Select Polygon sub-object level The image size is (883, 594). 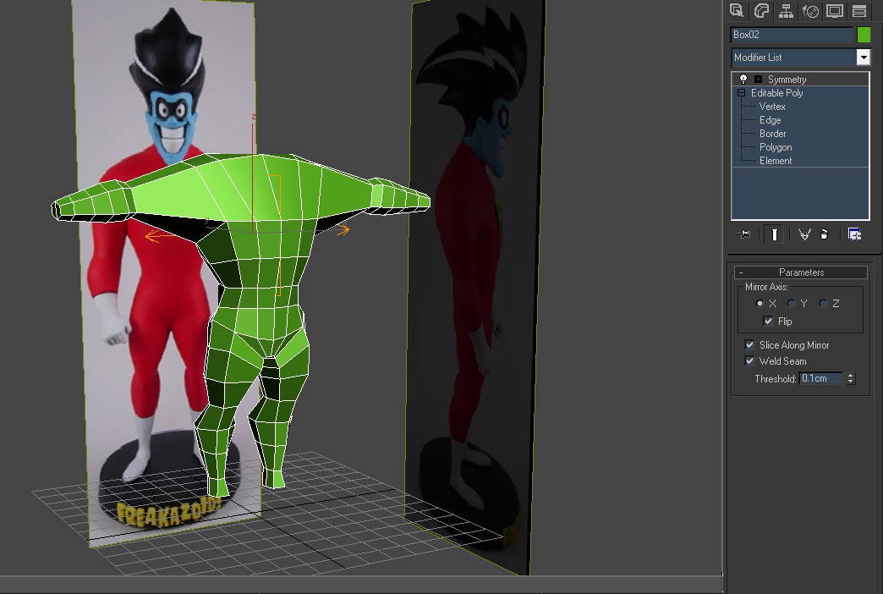(776, 147)
